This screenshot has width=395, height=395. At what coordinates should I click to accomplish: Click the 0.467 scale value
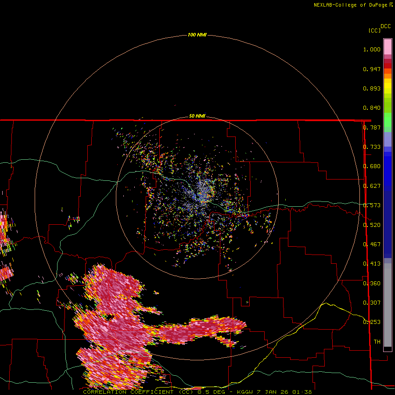point(372,244)
